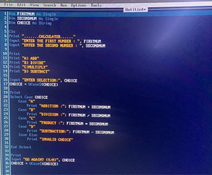
Task: Click the Case "B" line
Action: pyautogui.click(x=27, y=109)
